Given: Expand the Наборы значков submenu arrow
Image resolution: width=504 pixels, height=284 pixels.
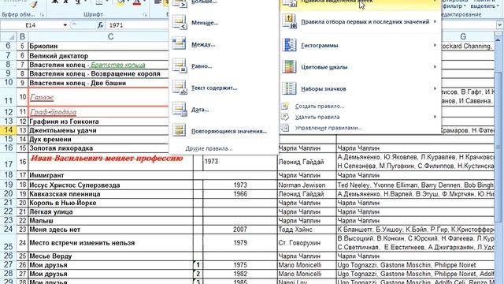Looking at the screenshot, I should (x=435, y=88).
